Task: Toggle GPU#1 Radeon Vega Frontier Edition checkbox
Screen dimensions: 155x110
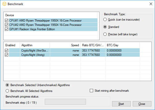Action: (x=7, y=29)
